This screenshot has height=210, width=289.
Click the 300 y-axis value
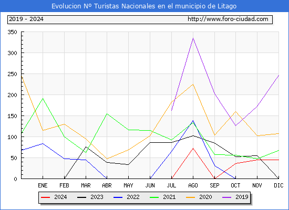(13, 53)
